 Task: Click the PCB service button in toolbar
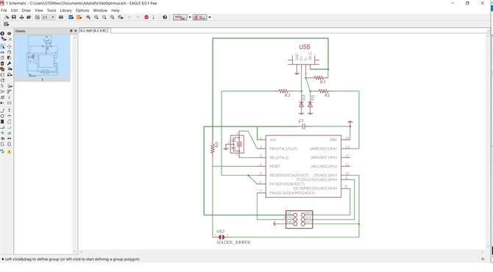pos(200,17)
